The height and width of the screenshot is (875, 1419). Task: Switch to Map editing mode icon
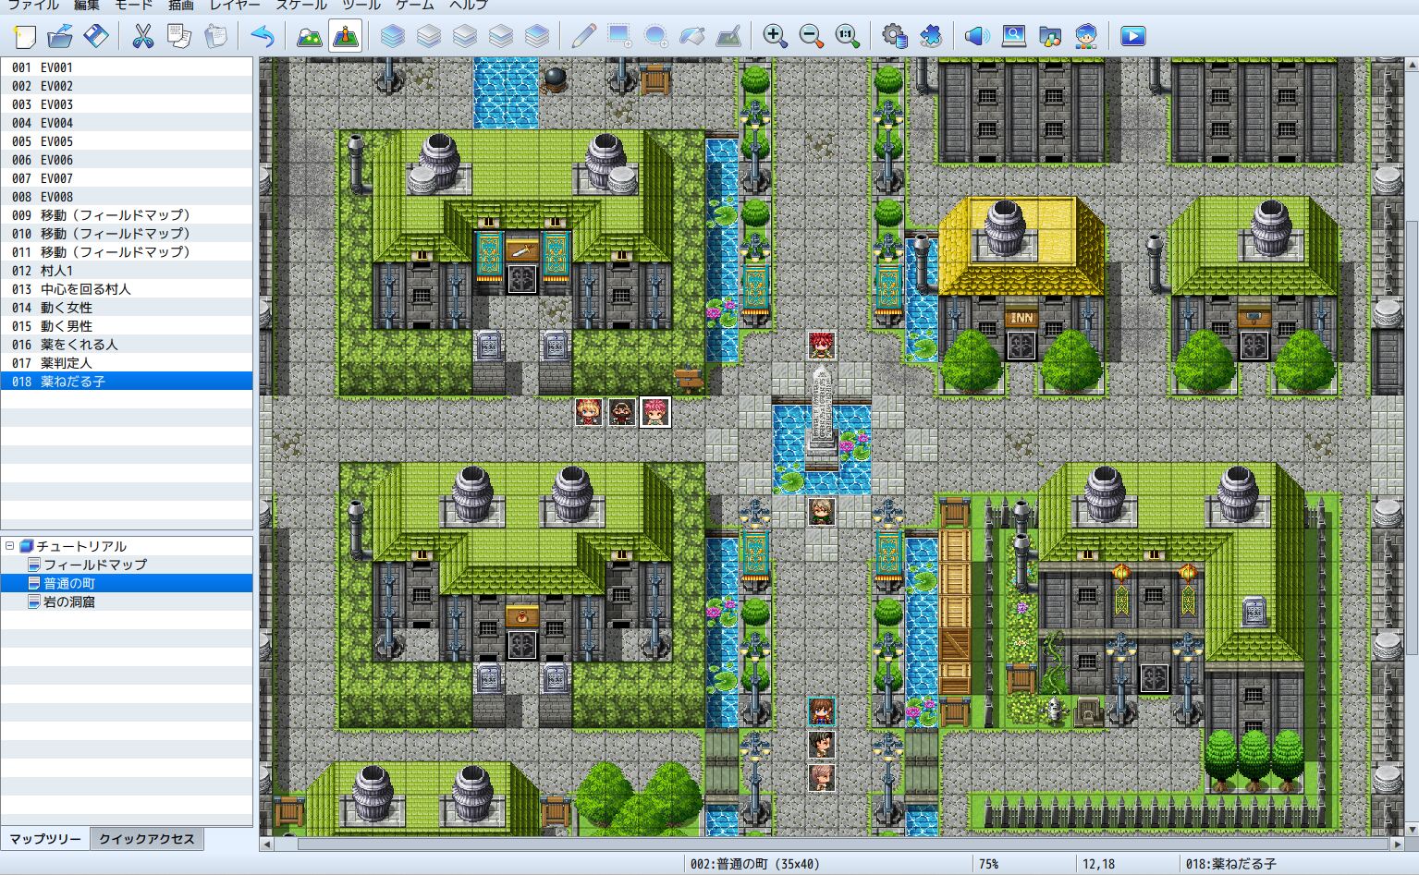coord(309,36)
